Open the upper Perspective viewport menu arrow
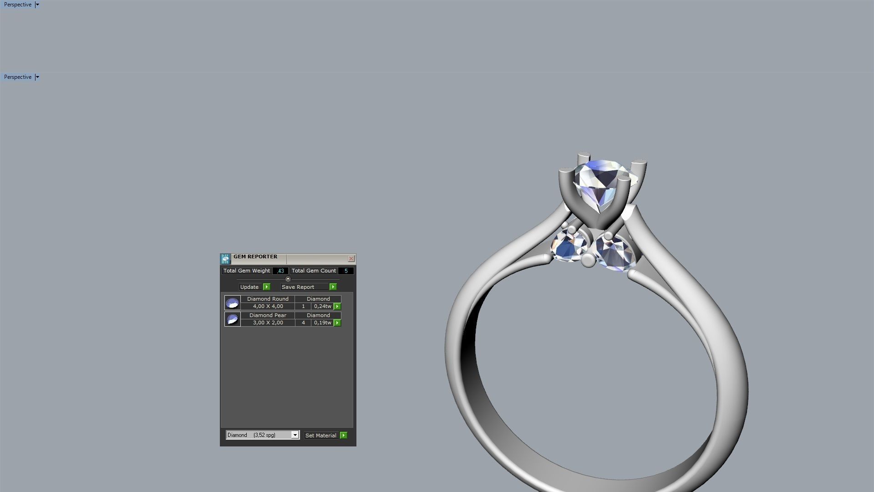 click(x=37, y=5)
